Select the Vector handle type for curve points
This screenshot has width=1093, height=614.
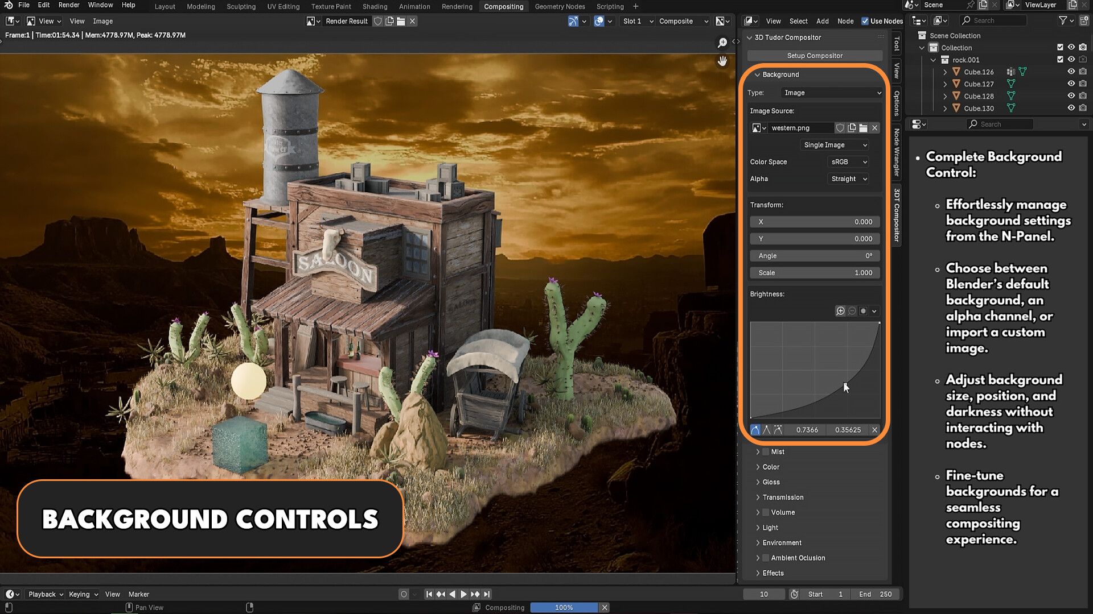pyautogui.click(x=766, y=430)
